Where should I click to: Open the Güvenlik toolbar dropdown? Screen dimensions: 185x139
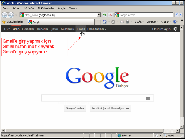pos(152,22)
